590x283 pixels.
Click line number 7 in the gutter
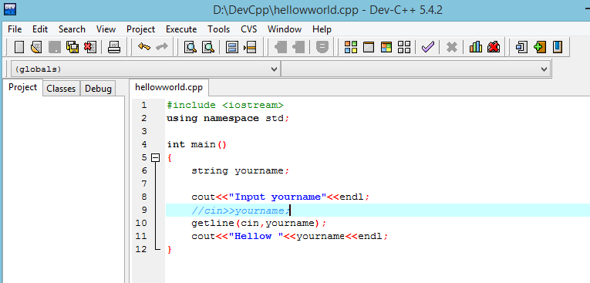tap(144, 184)
